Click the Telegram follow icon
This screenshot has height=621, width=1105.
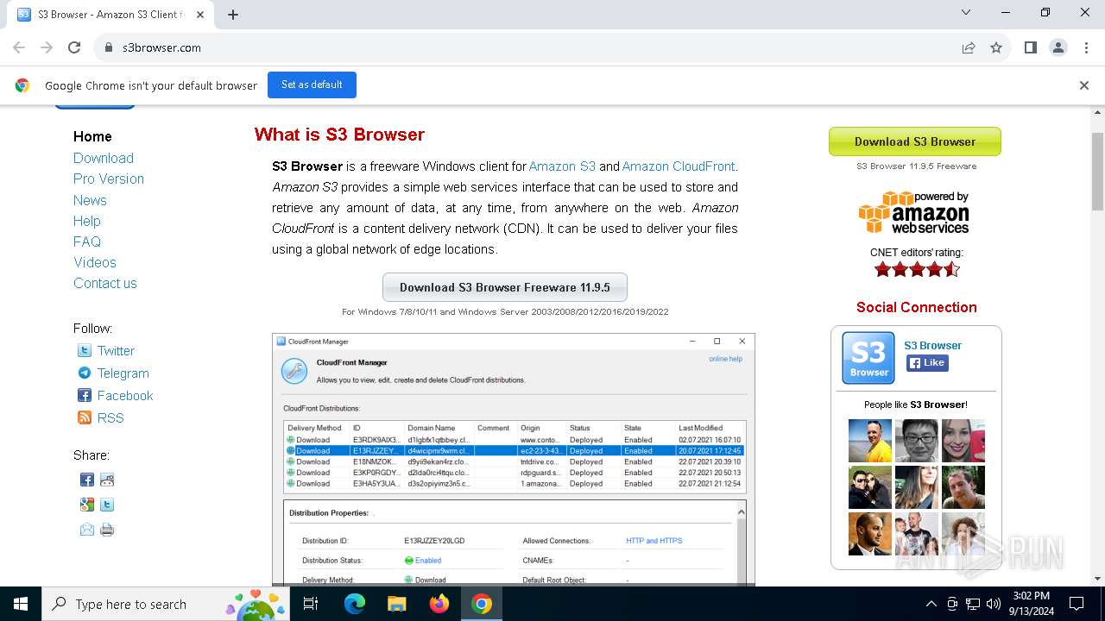pos(85,373)
